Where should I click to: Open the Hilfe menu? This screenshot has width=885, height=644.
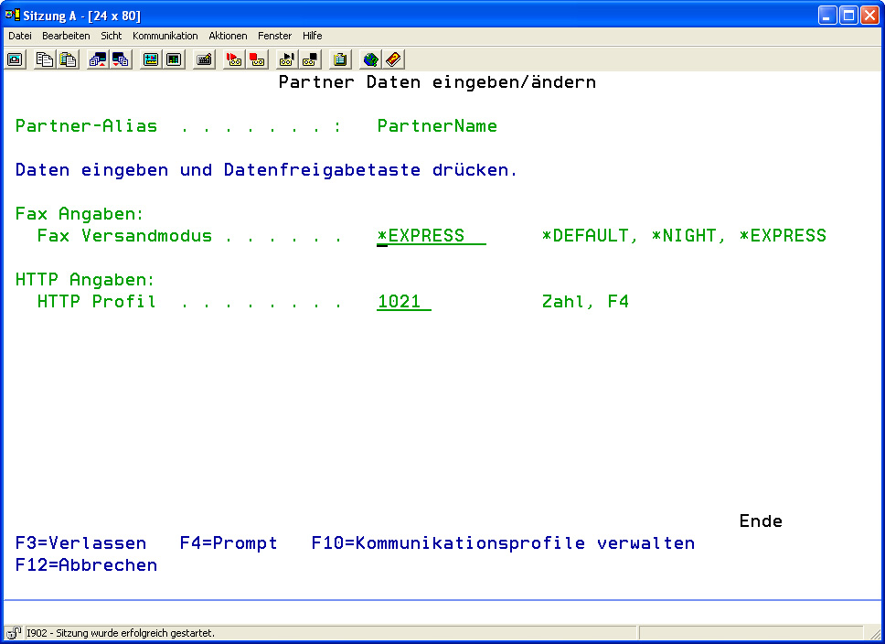pos(312,36)
